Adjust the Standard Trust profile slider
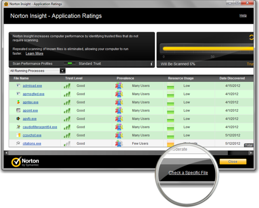 click(x=70, y=63)
